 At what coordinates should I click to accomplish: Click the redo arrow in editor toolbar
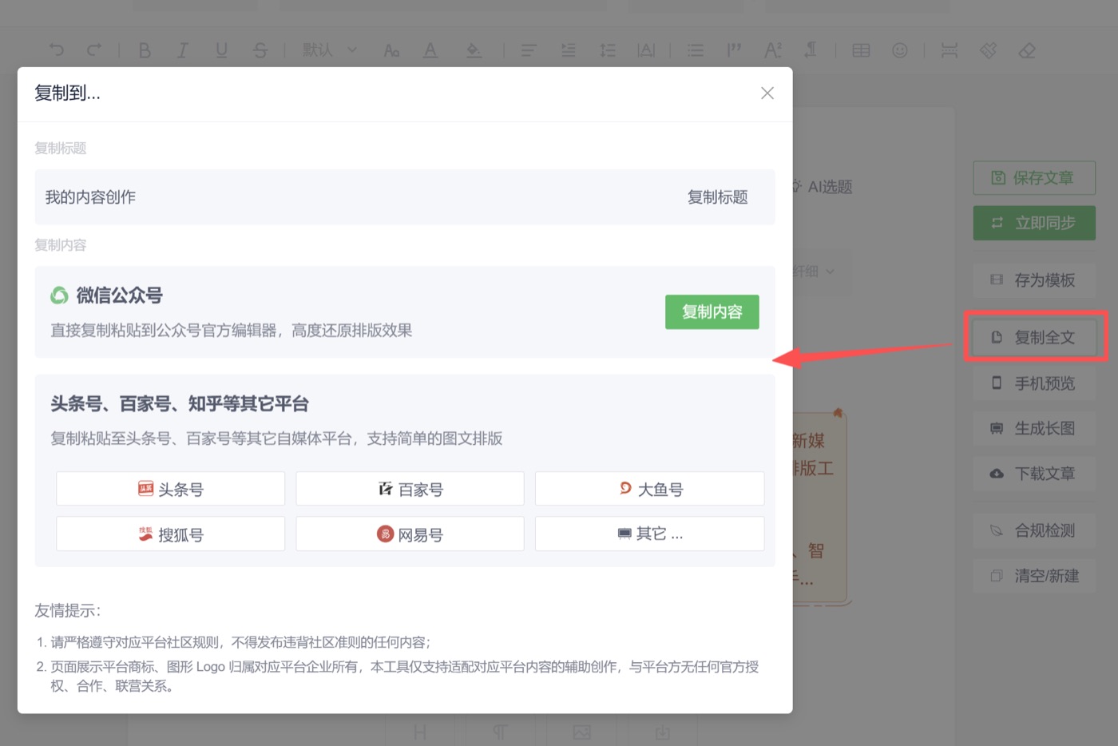(94, 50)
